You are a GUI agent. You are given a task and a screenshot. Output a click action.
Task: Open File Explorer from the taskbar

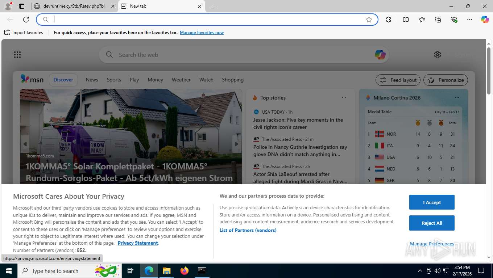166,271
